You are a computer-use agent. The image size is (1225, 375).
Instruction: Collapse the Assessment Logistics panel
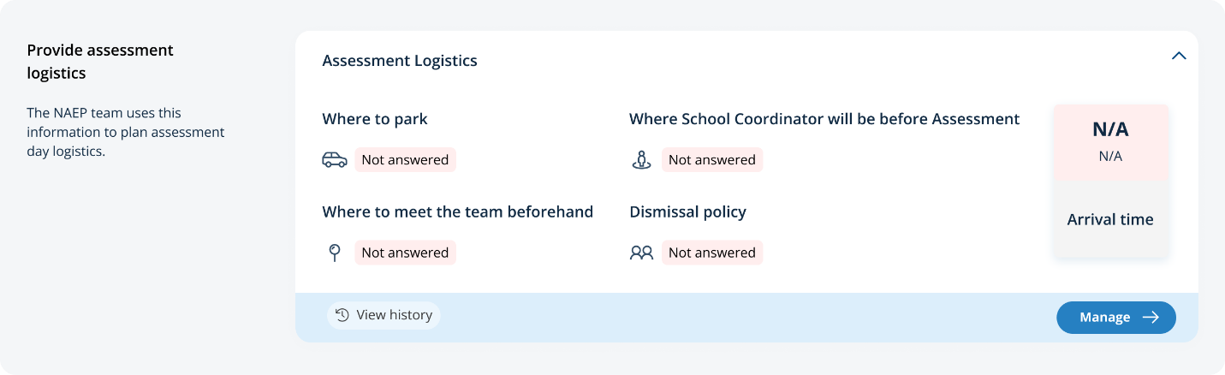point(1179,56)
